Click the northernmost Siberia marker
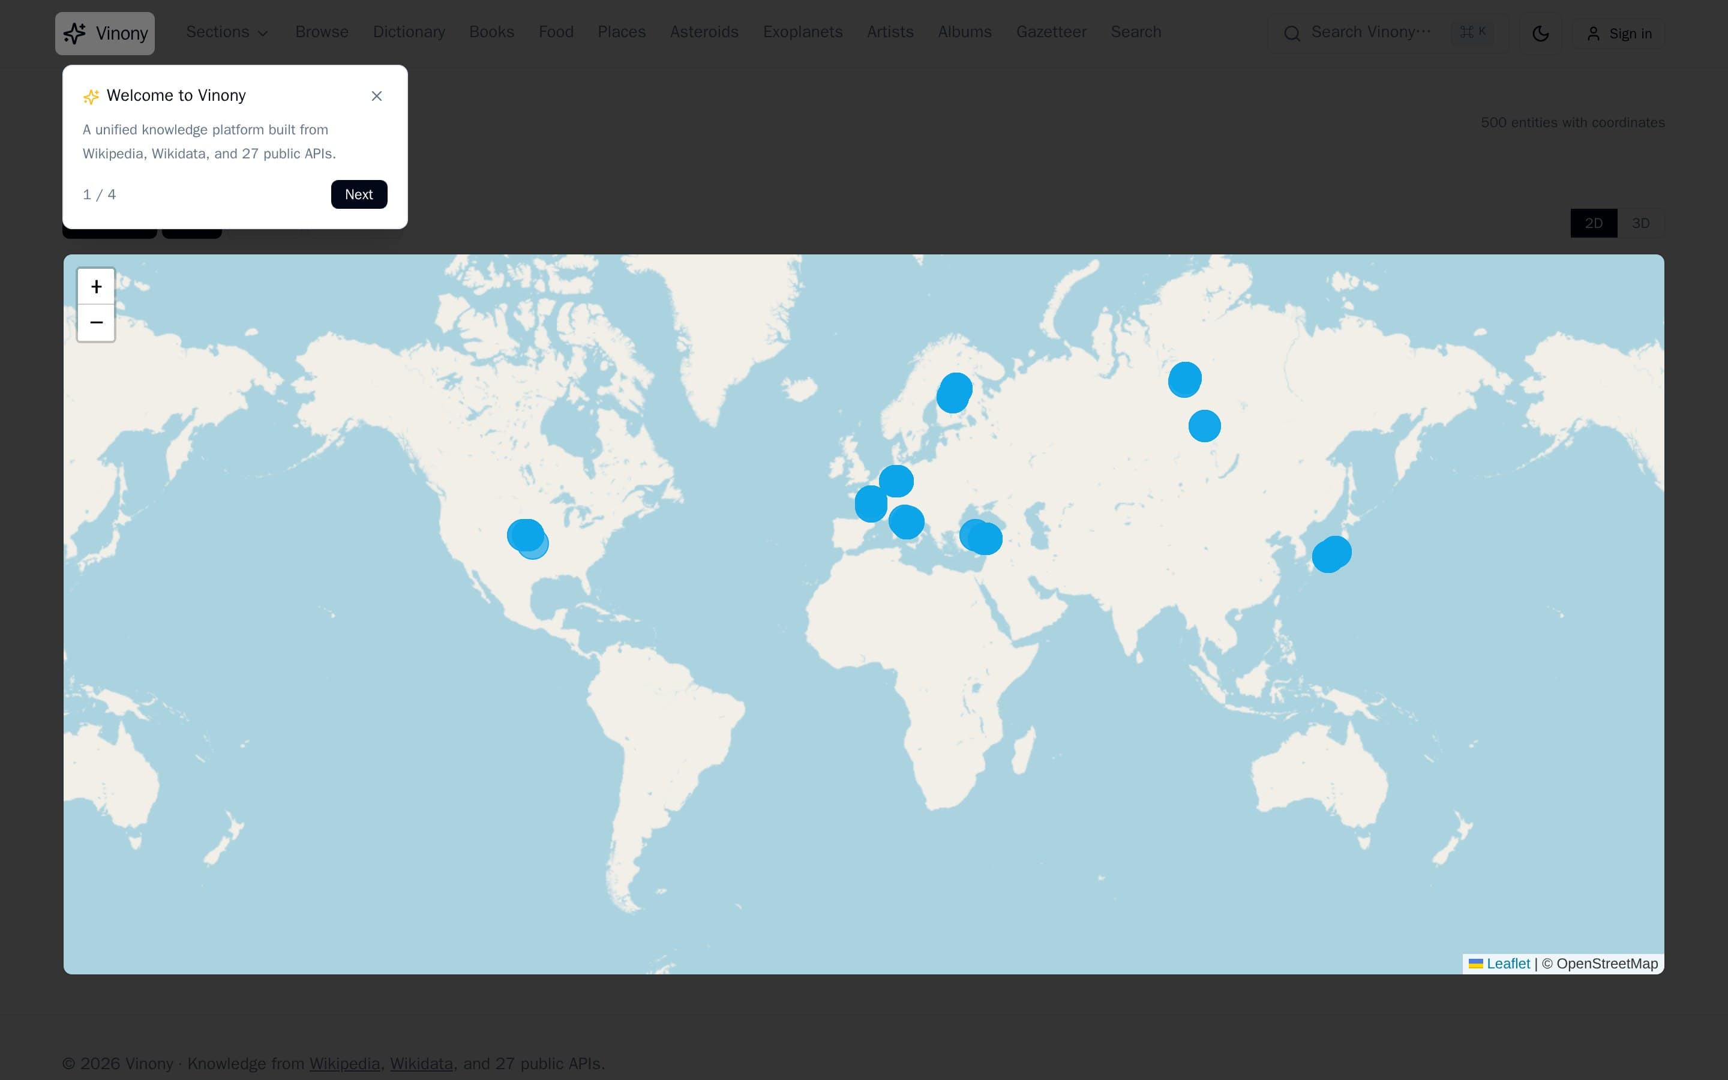The height and width of the screenshot is (1080, 1728). pyautogui.click(x=1184, y=379)
